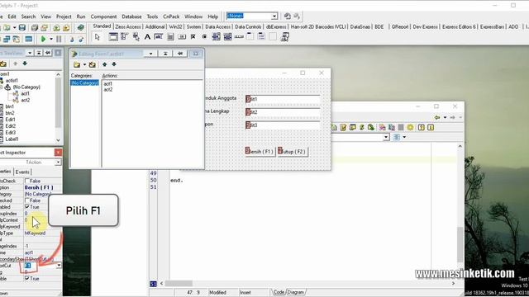Select the RadioButton component in palette
This screenshot has height=297, width=529.
(204, 36)
